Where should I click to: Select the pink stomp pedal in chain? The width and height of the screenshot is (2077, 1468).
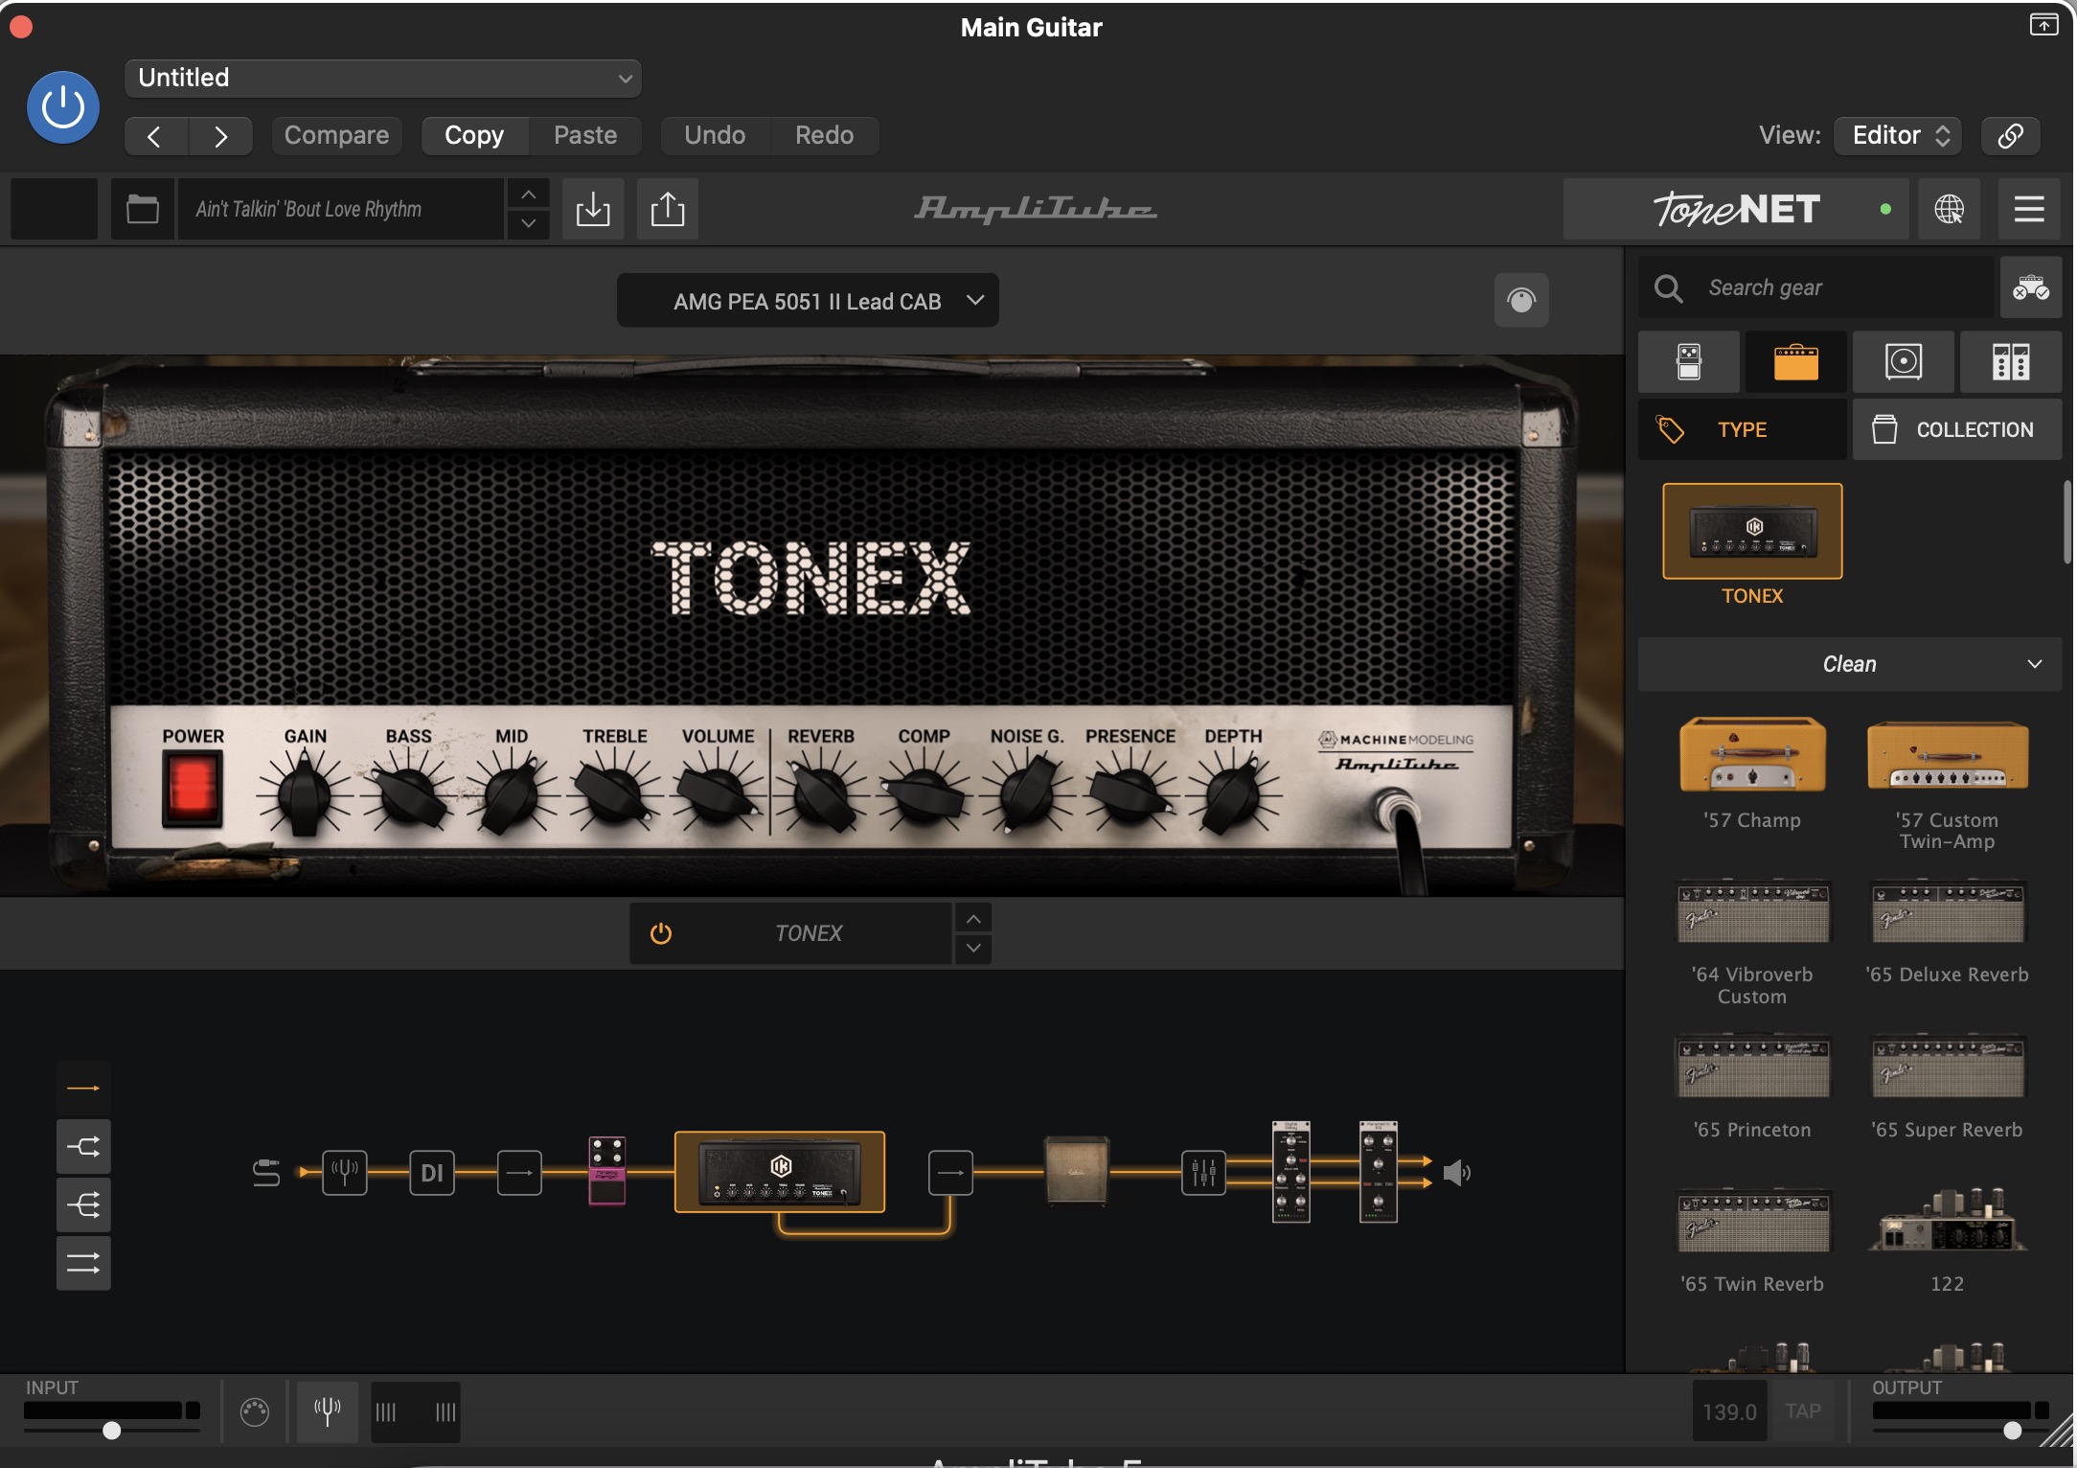tap(606, 1170)
